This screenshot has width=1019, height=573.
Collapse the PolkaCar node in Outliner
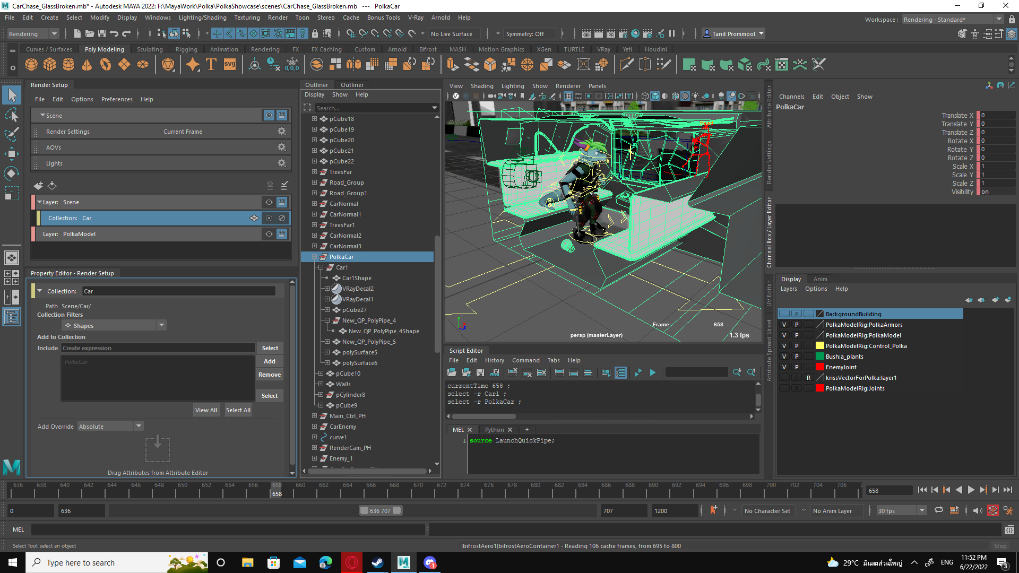pyautogui.click(x=315, y=257)
